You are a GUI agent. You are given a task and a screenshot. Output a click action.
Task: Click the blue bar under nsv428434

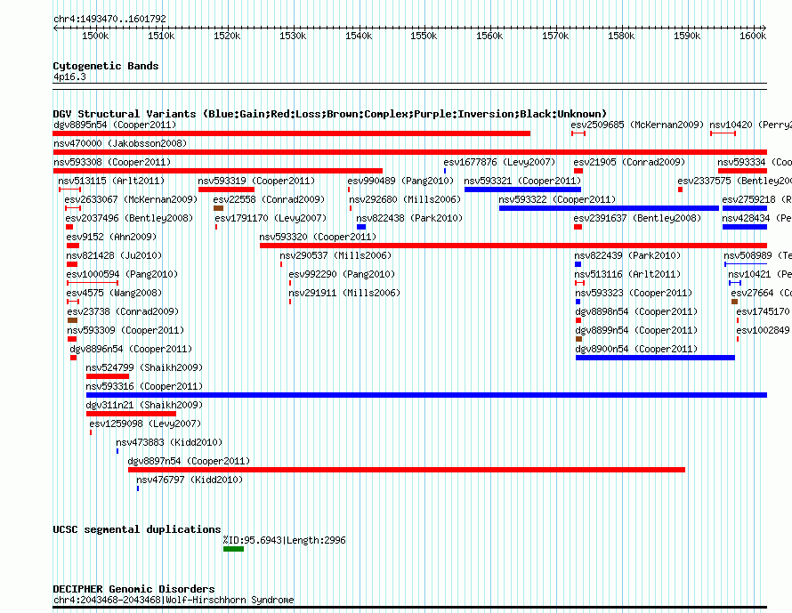[x=745, y=227]
